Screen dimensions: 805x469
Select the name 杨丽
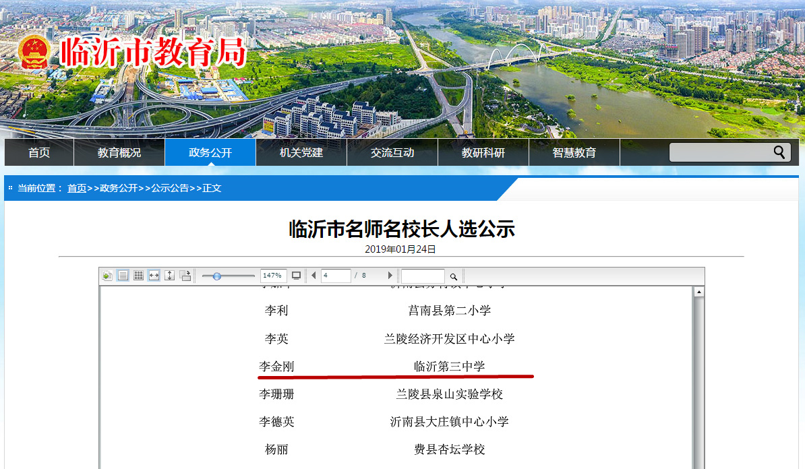[276, 449]
